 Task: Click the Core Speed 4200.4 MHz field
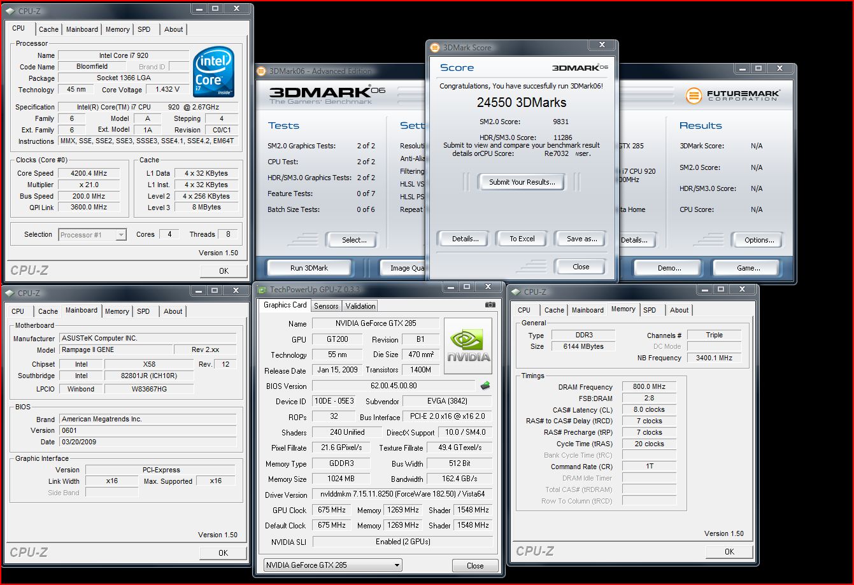(x=89, y=173)
